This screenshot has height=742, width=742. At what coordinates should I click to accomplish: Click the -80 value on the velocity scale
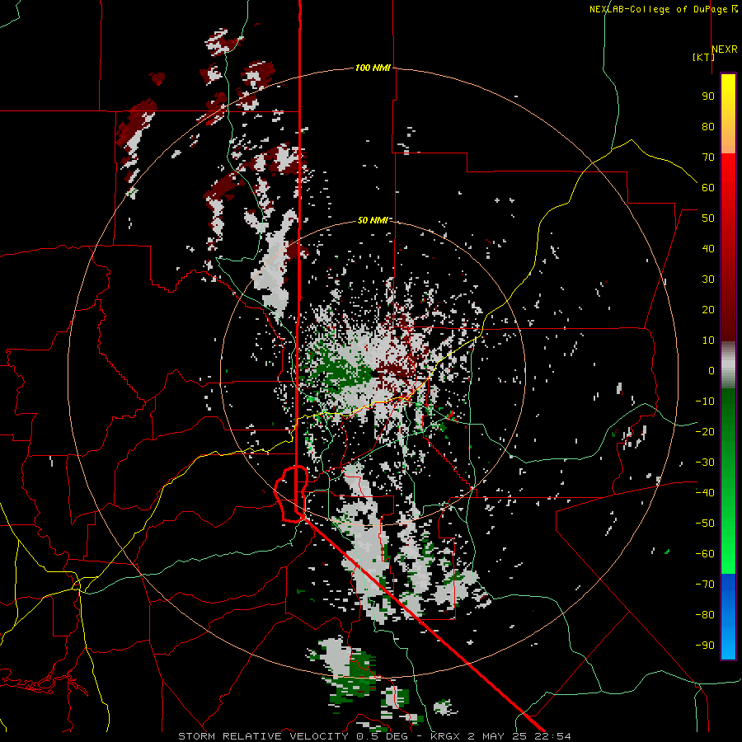pos(705,615)
